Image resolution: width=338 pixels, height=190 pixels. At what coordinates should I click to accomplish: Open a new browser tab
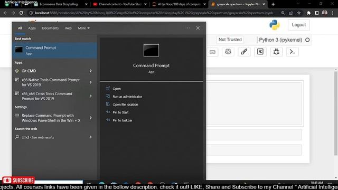coord(273,4)
